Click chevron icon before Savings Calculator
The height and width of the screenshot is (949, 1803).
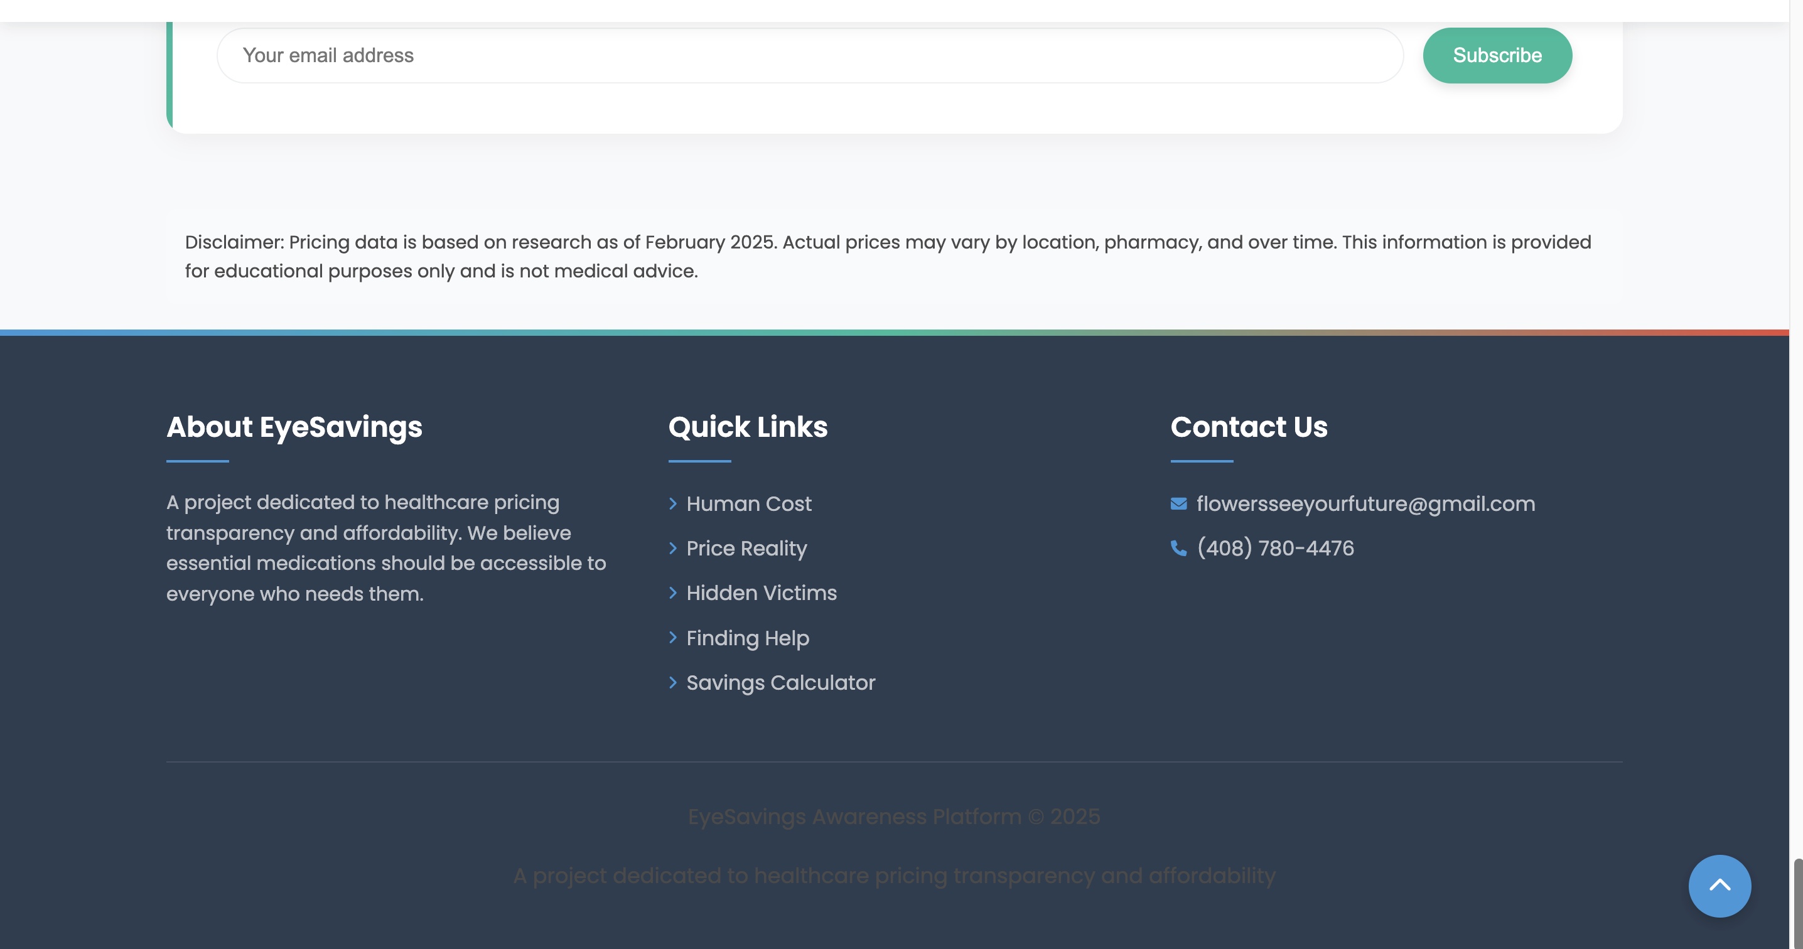click(x=674, y=682)
